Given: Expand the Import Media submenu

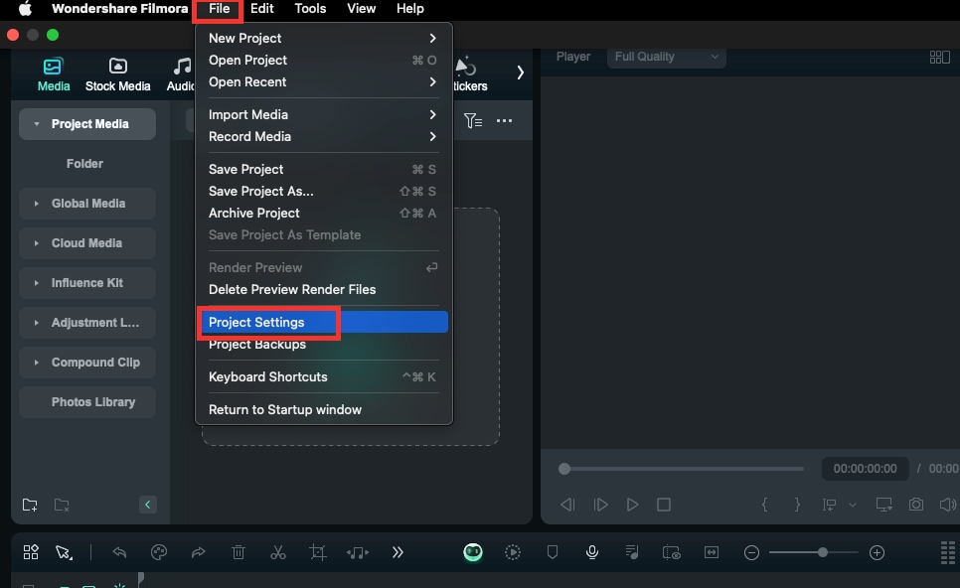Looking at the screenshot, I should (x=323, y=114).
